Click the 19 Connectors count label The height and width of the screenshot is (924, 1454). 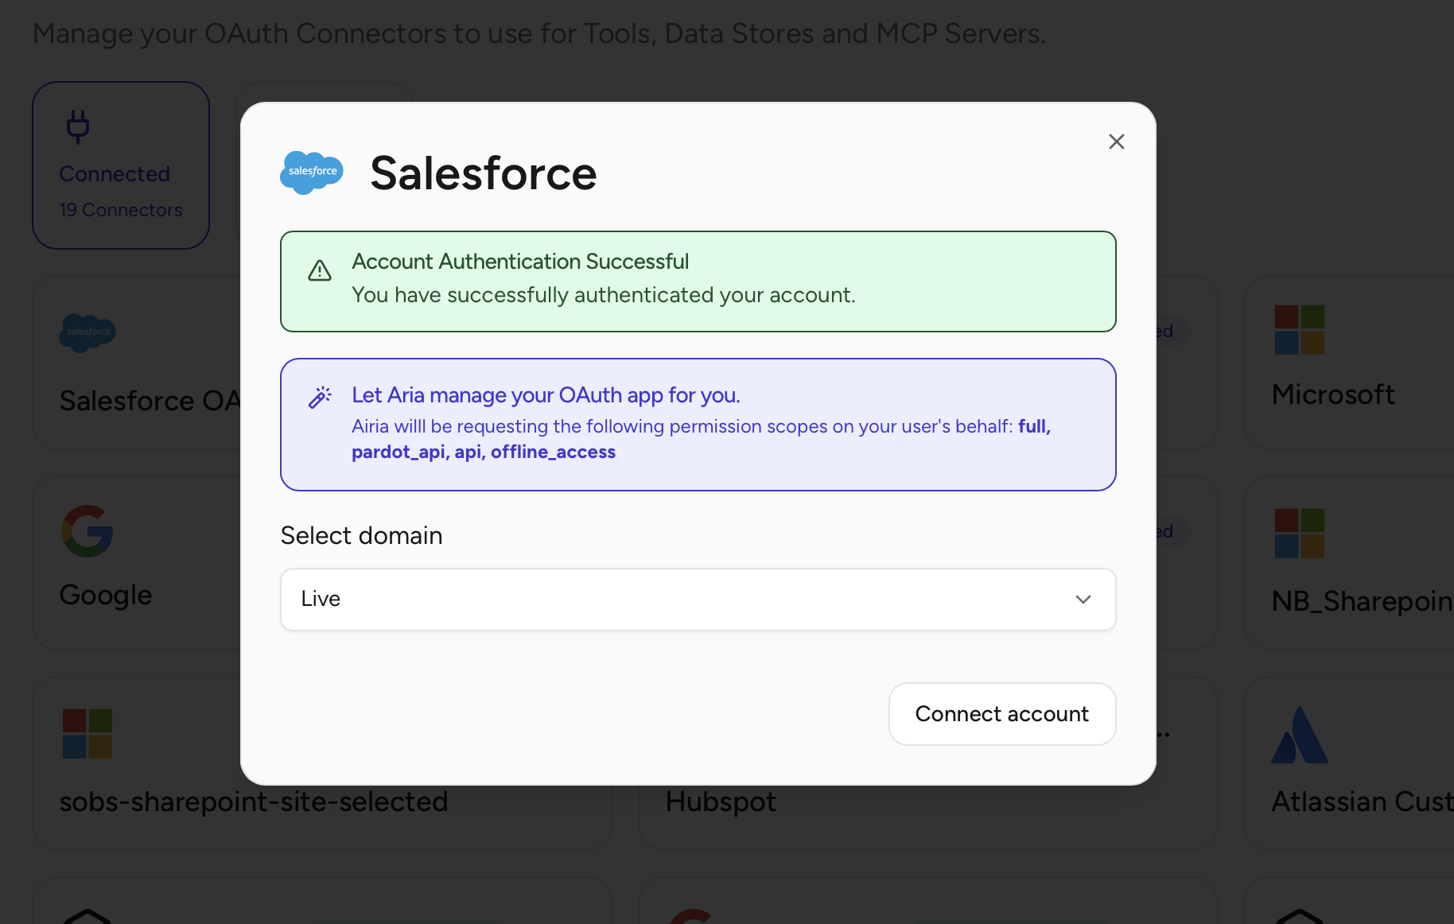click(120, 210)
